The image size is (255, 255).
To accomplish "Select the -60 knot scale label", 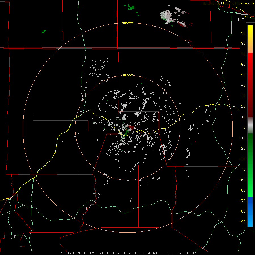I will pos(242,190).
